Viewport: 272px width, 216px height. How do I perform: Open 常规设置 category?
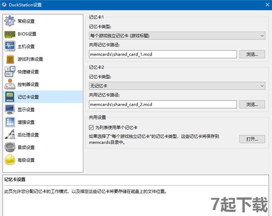(x=26, y=21)
